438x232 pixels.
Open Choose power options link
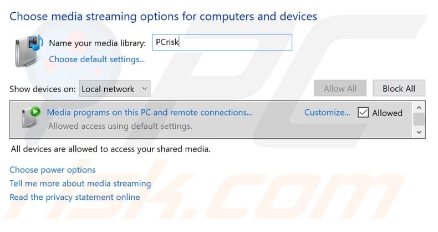[53, 170]
